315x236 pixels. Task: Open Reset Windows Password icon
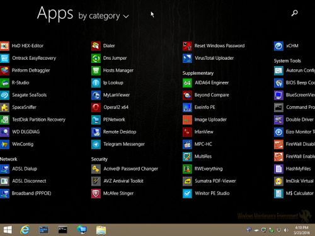pos(187,46)
